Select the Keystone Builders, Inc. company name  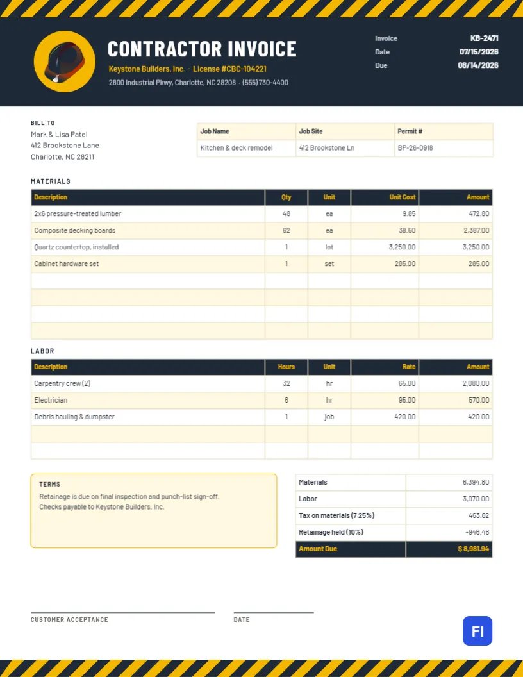coord(147,69)
